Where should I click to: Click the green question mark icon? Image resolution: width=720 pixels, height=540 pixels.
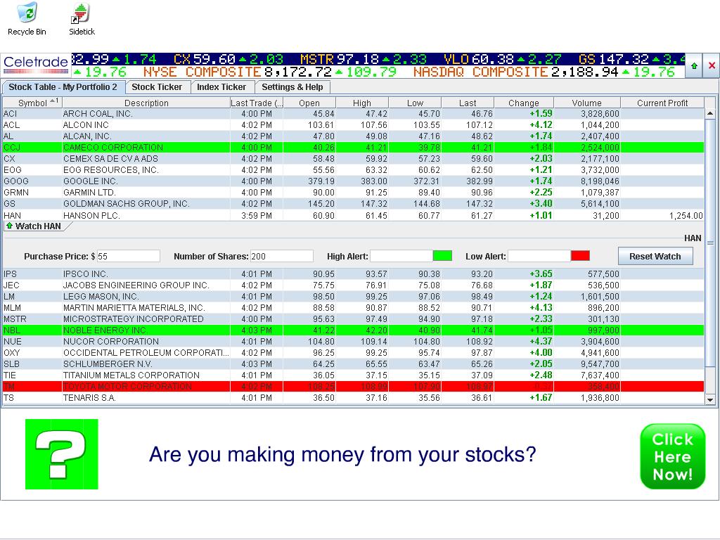click(62, 454)
